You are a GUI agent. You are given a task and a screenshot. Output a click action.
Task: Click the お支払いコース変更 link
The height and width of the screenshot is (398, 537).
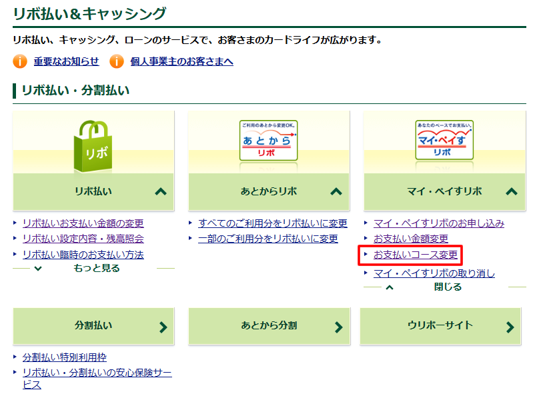(415, 255)
